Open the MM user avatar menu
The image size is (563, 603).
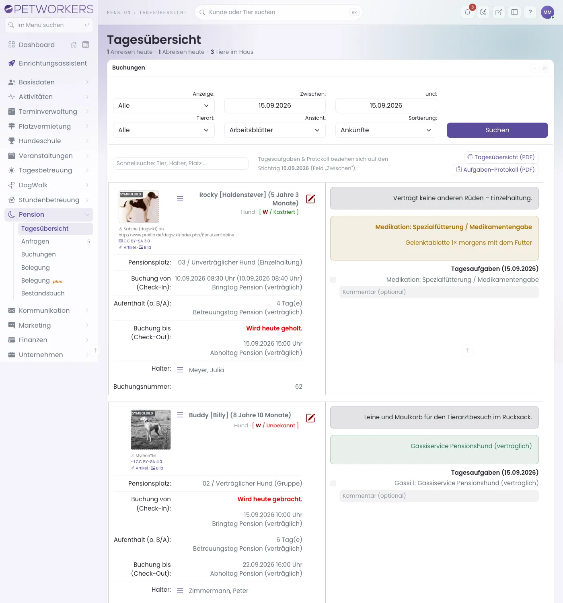pos(547,12)
